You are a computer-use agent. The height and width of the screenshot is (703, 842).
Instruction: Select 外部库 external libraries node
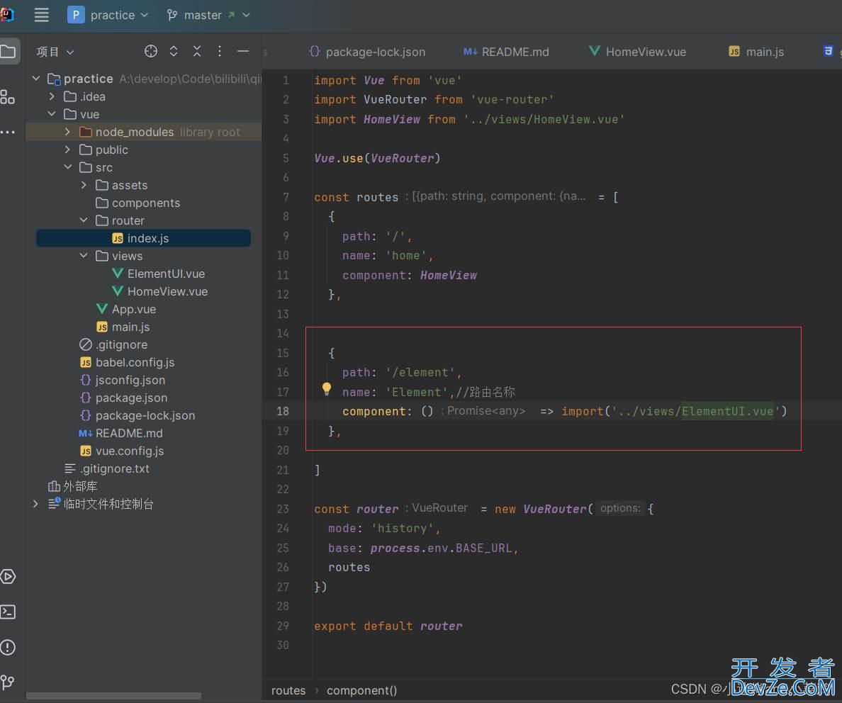pyautogui.click(x=72, y=486)
